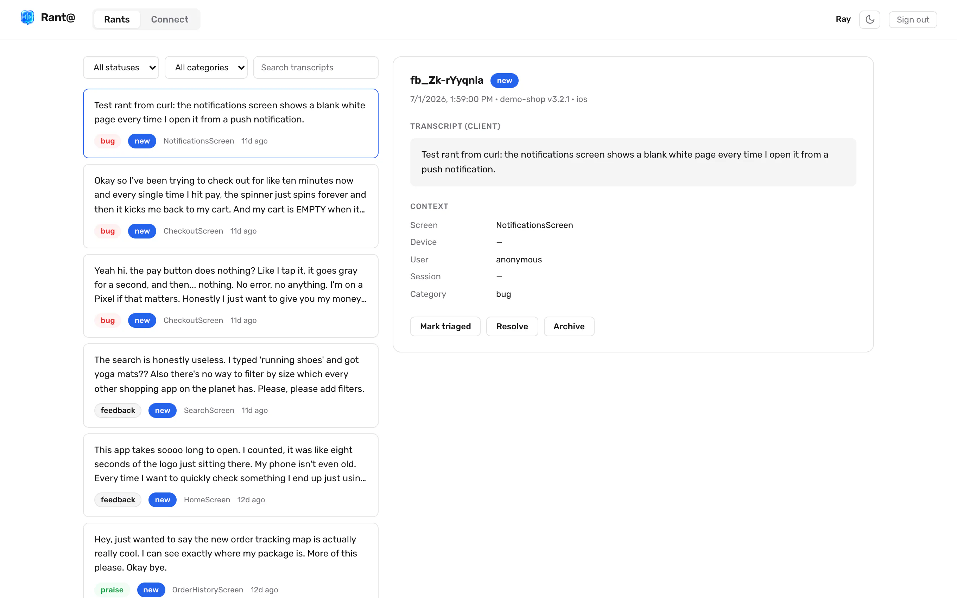The width and height of the screenshot is (957, 598).
Task: Open the spinner spins forever checkout rant
Action: click(230, 206)
